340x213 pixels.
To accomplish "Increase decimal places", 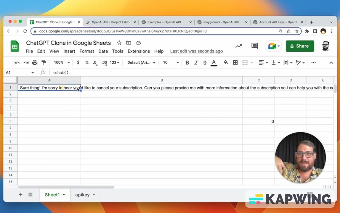I will tap(104, 63).
